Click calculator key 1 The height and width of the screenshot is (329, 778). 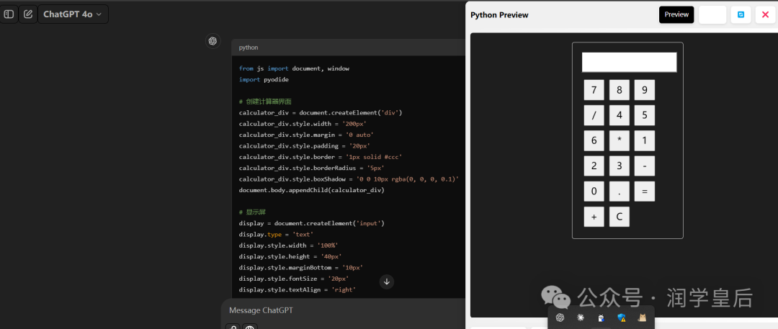pos(645,140)
